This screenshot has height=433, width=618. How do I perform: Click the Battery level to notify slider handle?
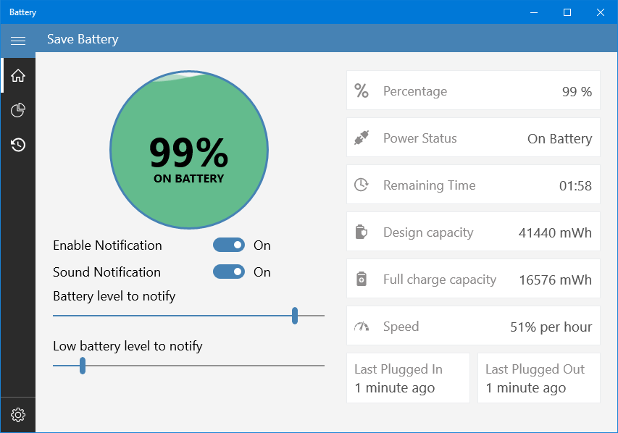click(295, 316)
